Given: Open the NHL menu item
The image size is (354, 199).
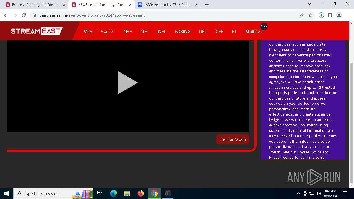Looking at the screenshot, I should (145, 32).
